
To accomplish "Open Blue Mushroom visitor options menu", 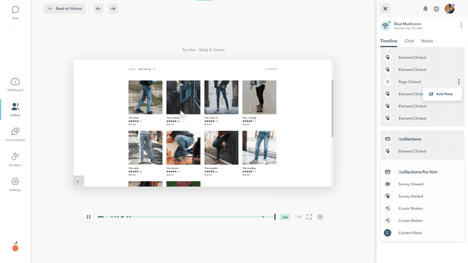I will coord(461,25).
